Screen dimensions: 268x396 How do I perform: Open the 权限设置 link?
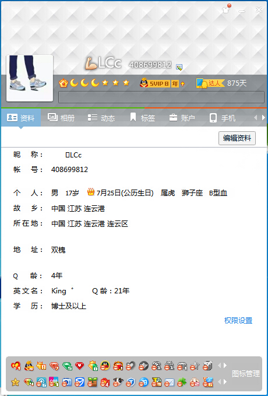point(238,321)
